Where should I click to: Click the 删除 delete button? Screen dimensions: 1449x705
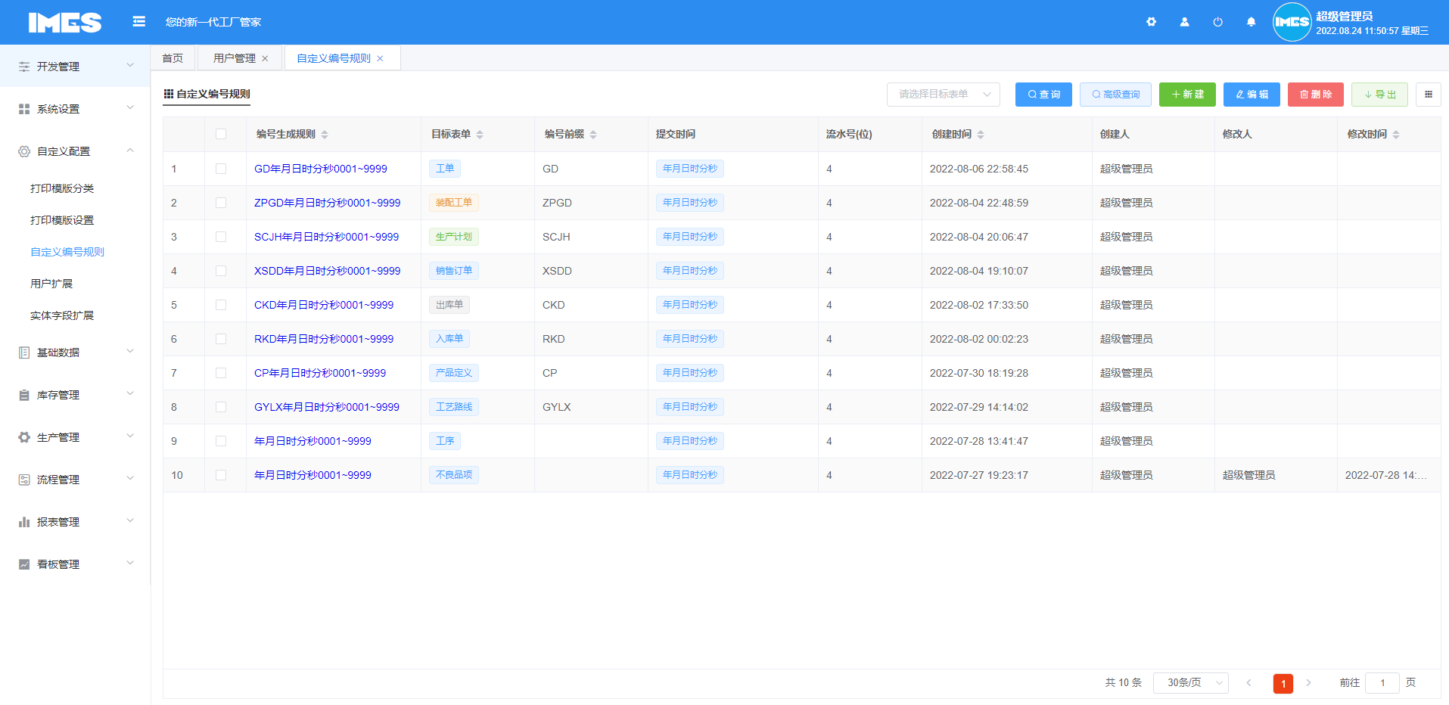(1316, 95)
